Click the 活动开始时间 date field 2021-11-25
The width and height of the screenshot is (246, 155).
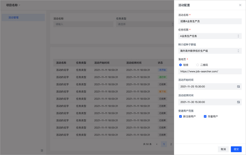pos(210,87)
